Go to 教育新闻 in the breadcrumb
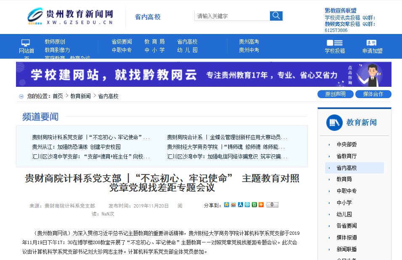The image size is (402, 260). pos(80,96)
